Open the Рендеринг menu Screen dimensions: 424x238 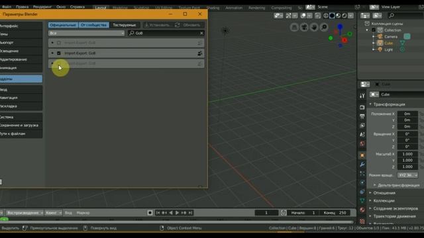(42, 7)
